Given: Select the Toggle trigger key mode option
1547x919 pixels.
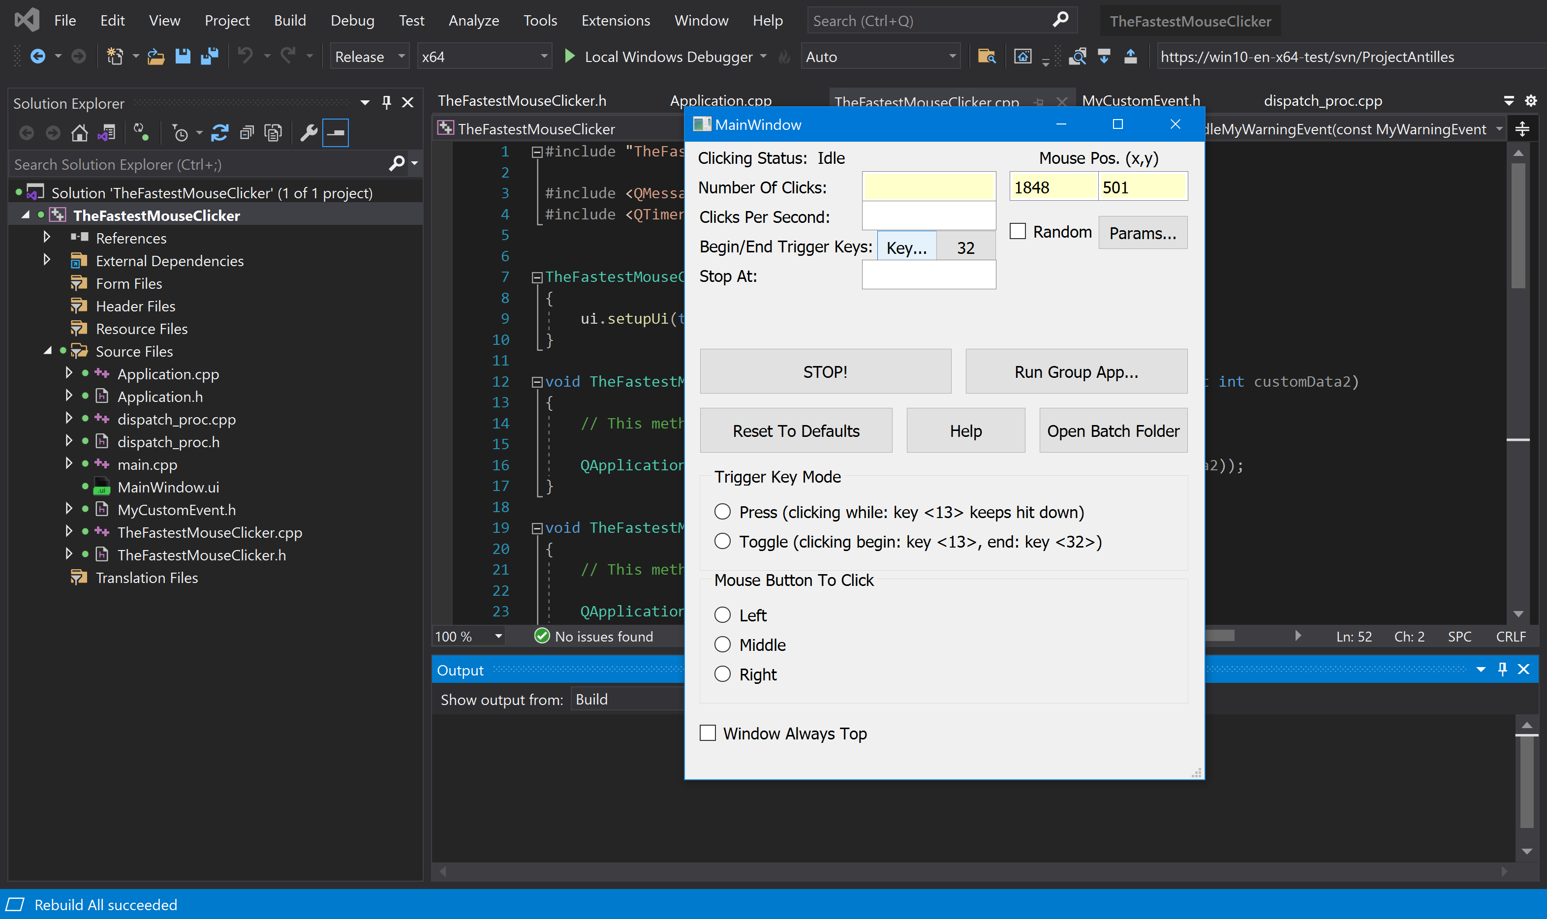Looking at the screenshot, I should coord(722,541).
